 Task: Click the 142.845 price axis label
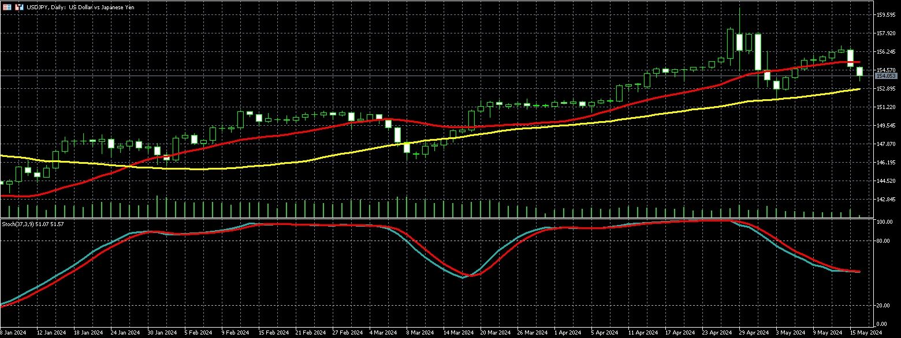tap(885, 199)
